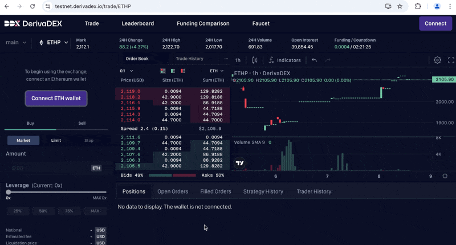Expand the main strategy dropdown
Screen dimensions: 456x245
pos(16,42)
